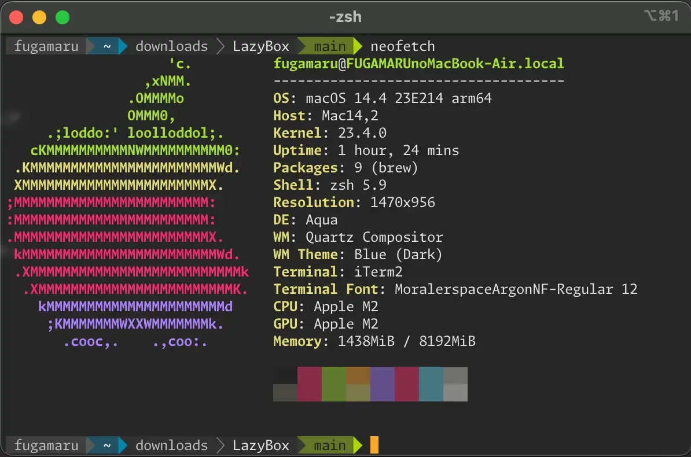Click LazyBox in the top prompt
The image size is (691, 457).
261,46
